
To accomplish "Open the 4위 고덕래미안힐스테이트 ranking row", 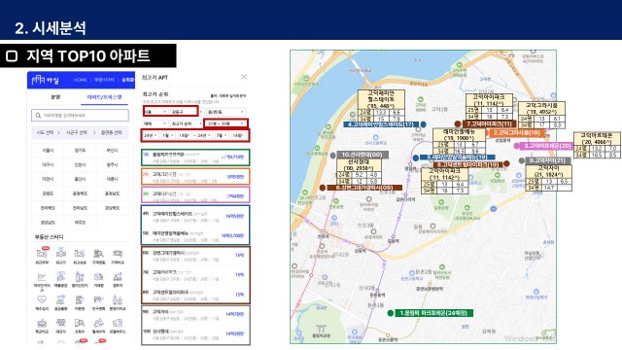I will [x=195, y=216].
